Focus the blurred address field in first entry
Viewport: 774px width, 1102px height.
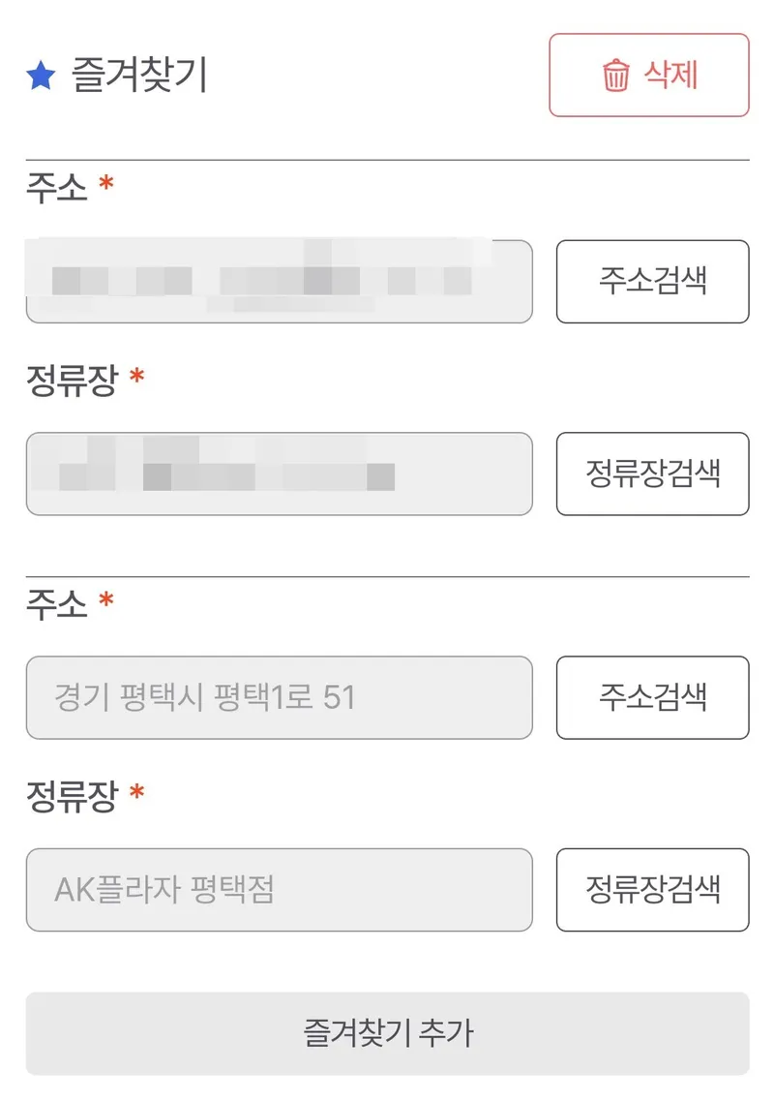[x=280, y=282]
